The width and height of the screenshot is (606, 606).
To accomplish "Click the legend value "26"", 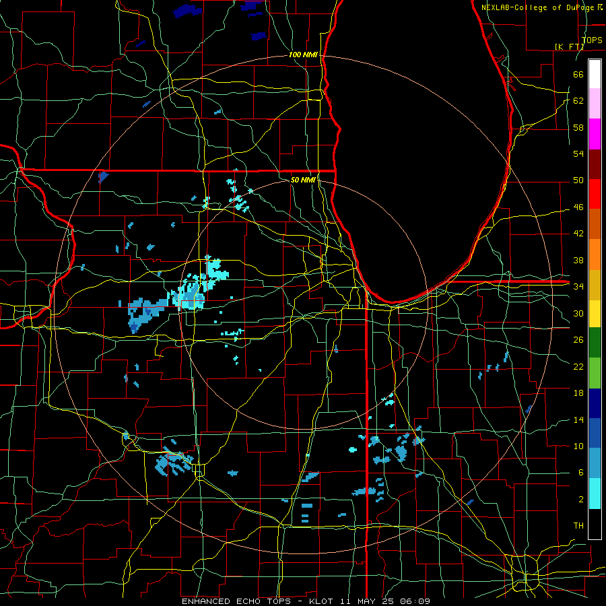I will pyautogui.click(x=578, y=340).
